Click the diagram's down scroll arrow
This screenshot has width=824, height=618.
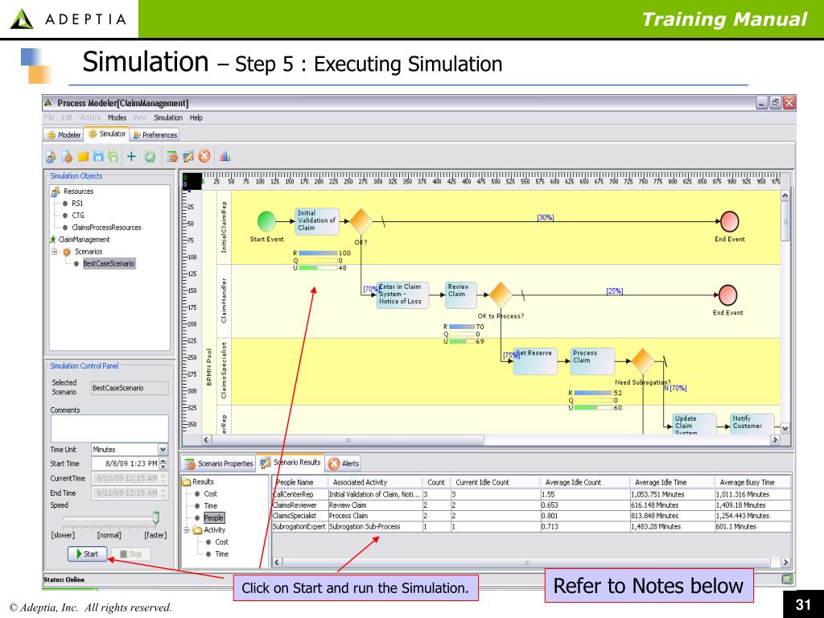pyautogui.click(x=785, y=428)
